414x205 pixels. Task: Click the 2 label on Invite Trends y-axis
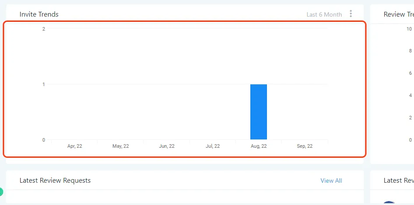pyautogui.click(x=44, y=29)
